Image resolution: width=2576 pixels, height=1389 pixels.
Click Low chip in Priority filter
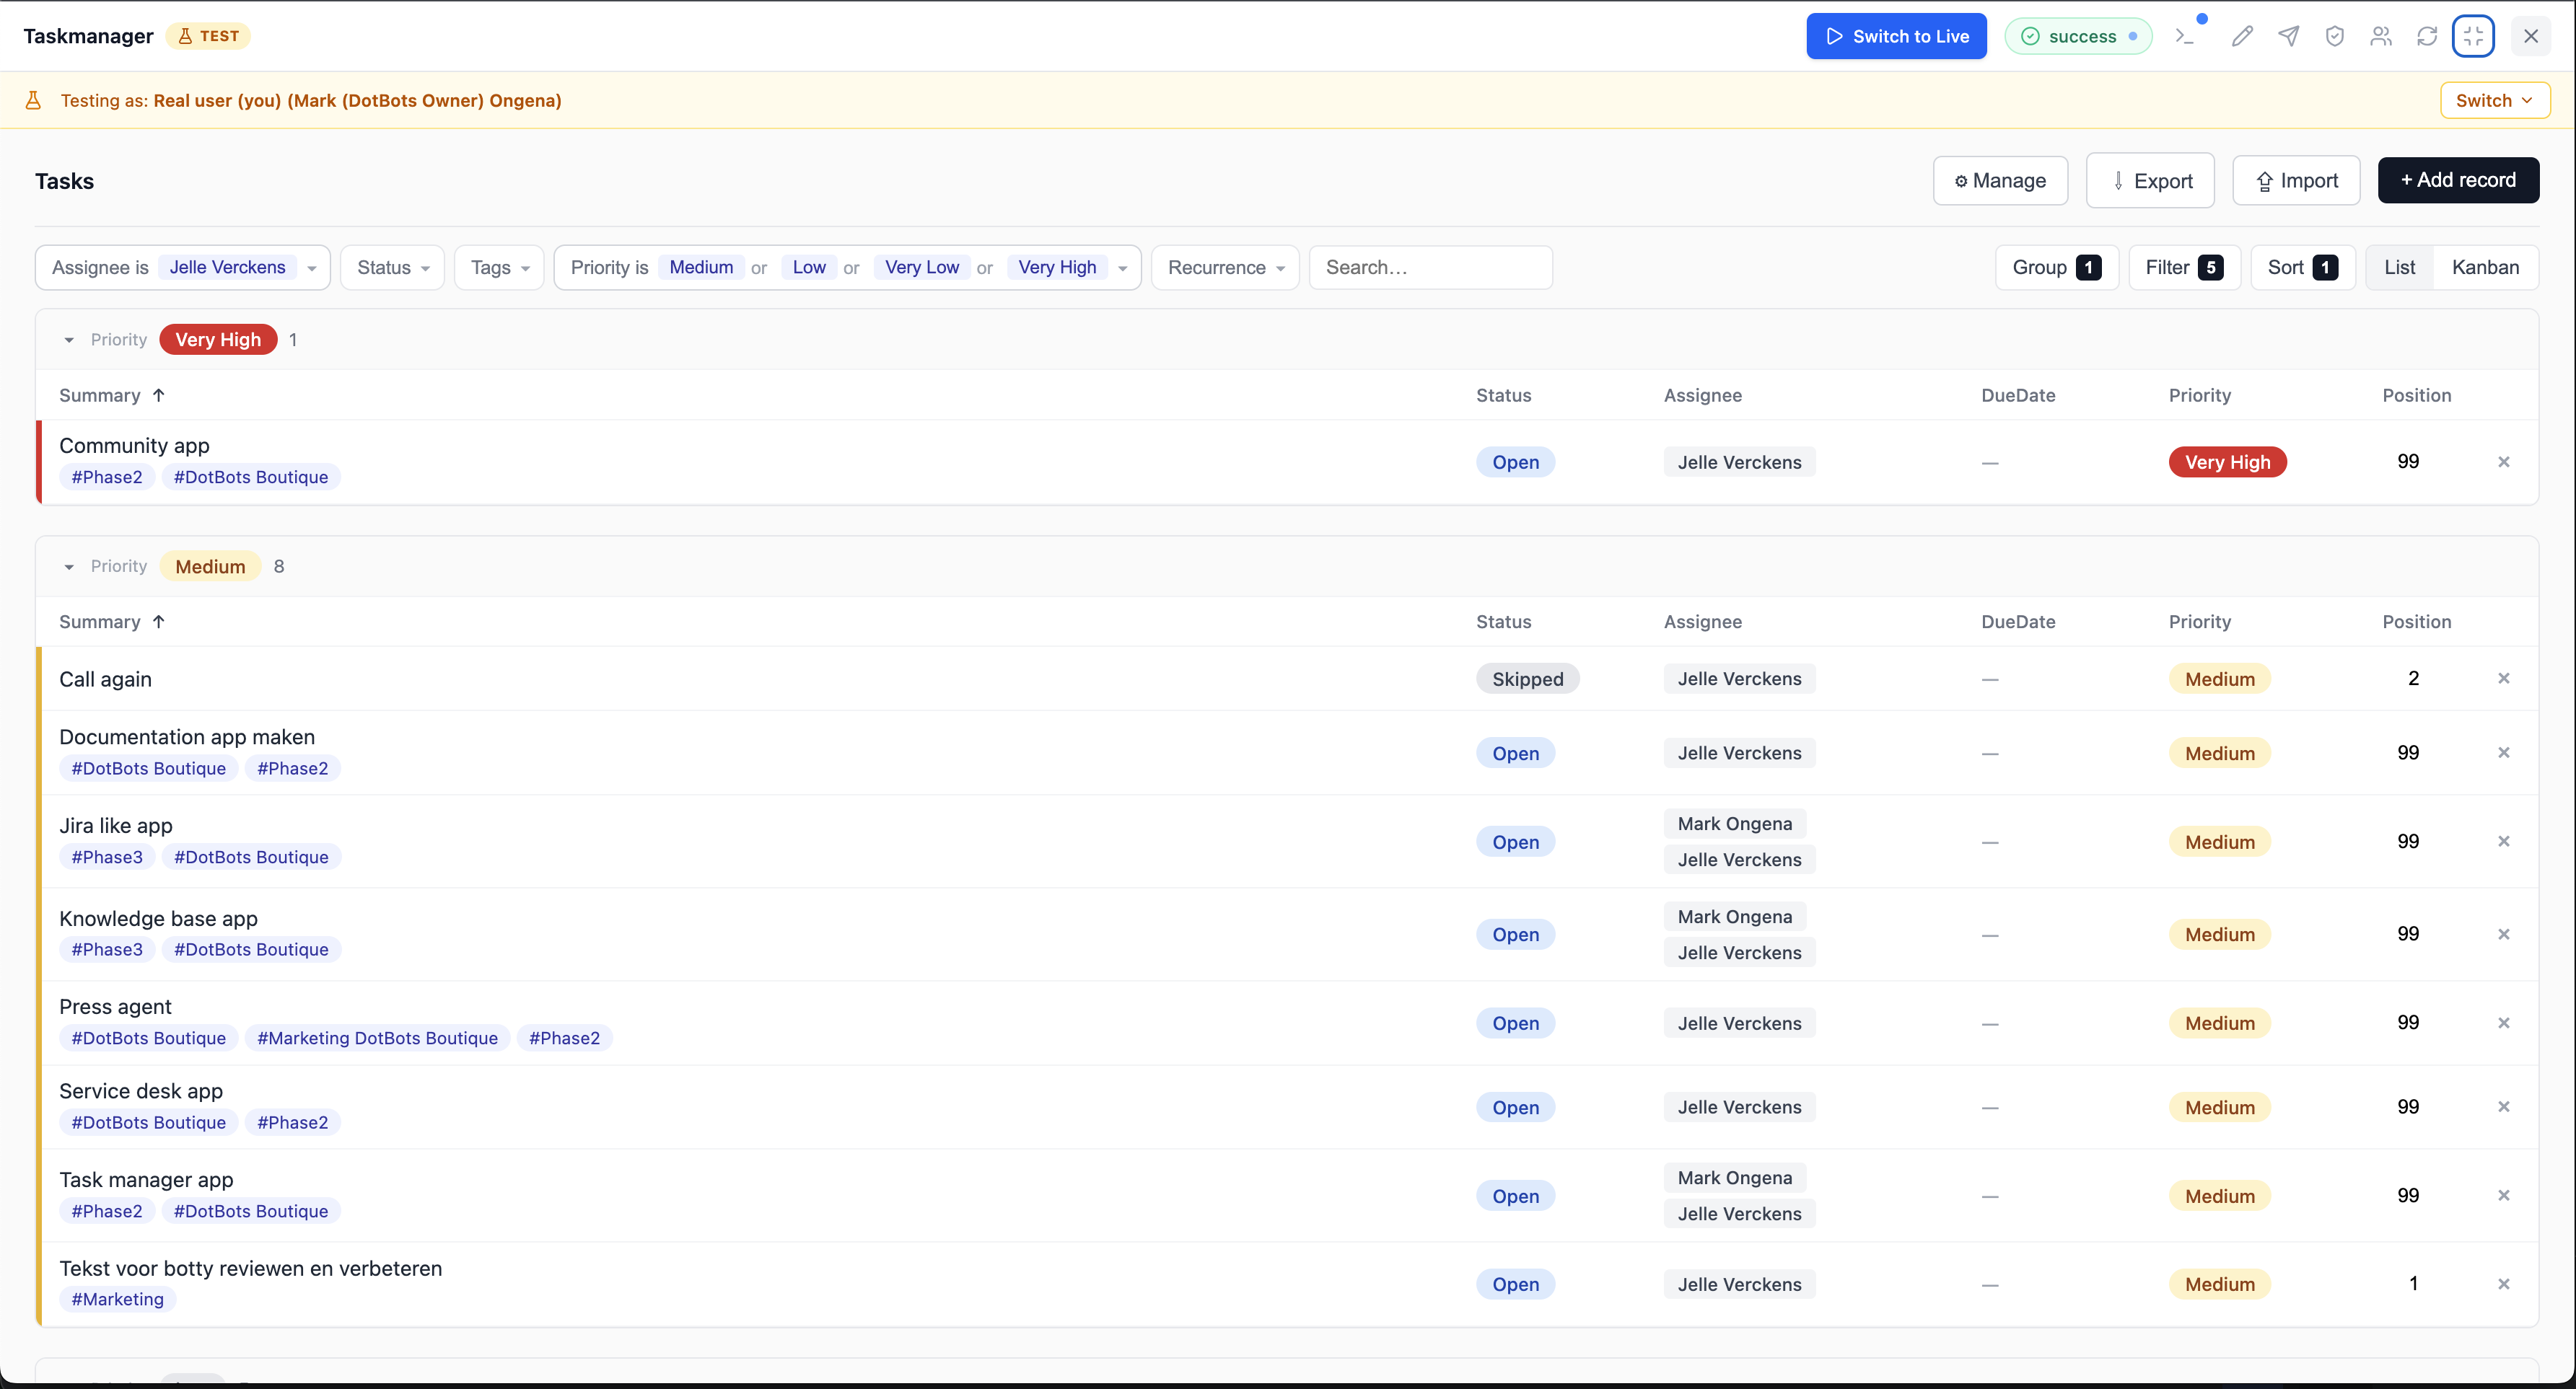809,267
